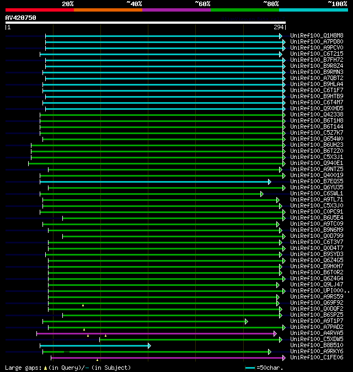Click the end arrowhead of C6SWL1 alignment

[x=262, y=194]
